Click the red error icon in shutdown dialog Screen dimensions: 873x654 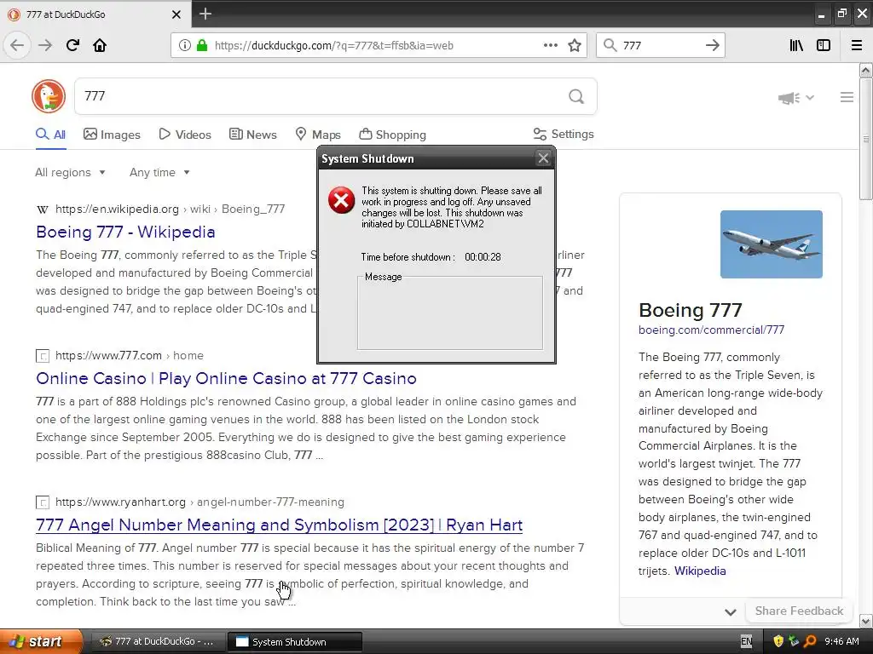341,200
